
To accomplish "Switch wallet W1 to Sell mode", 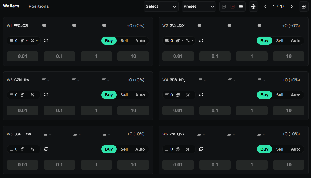I will 124,41.
